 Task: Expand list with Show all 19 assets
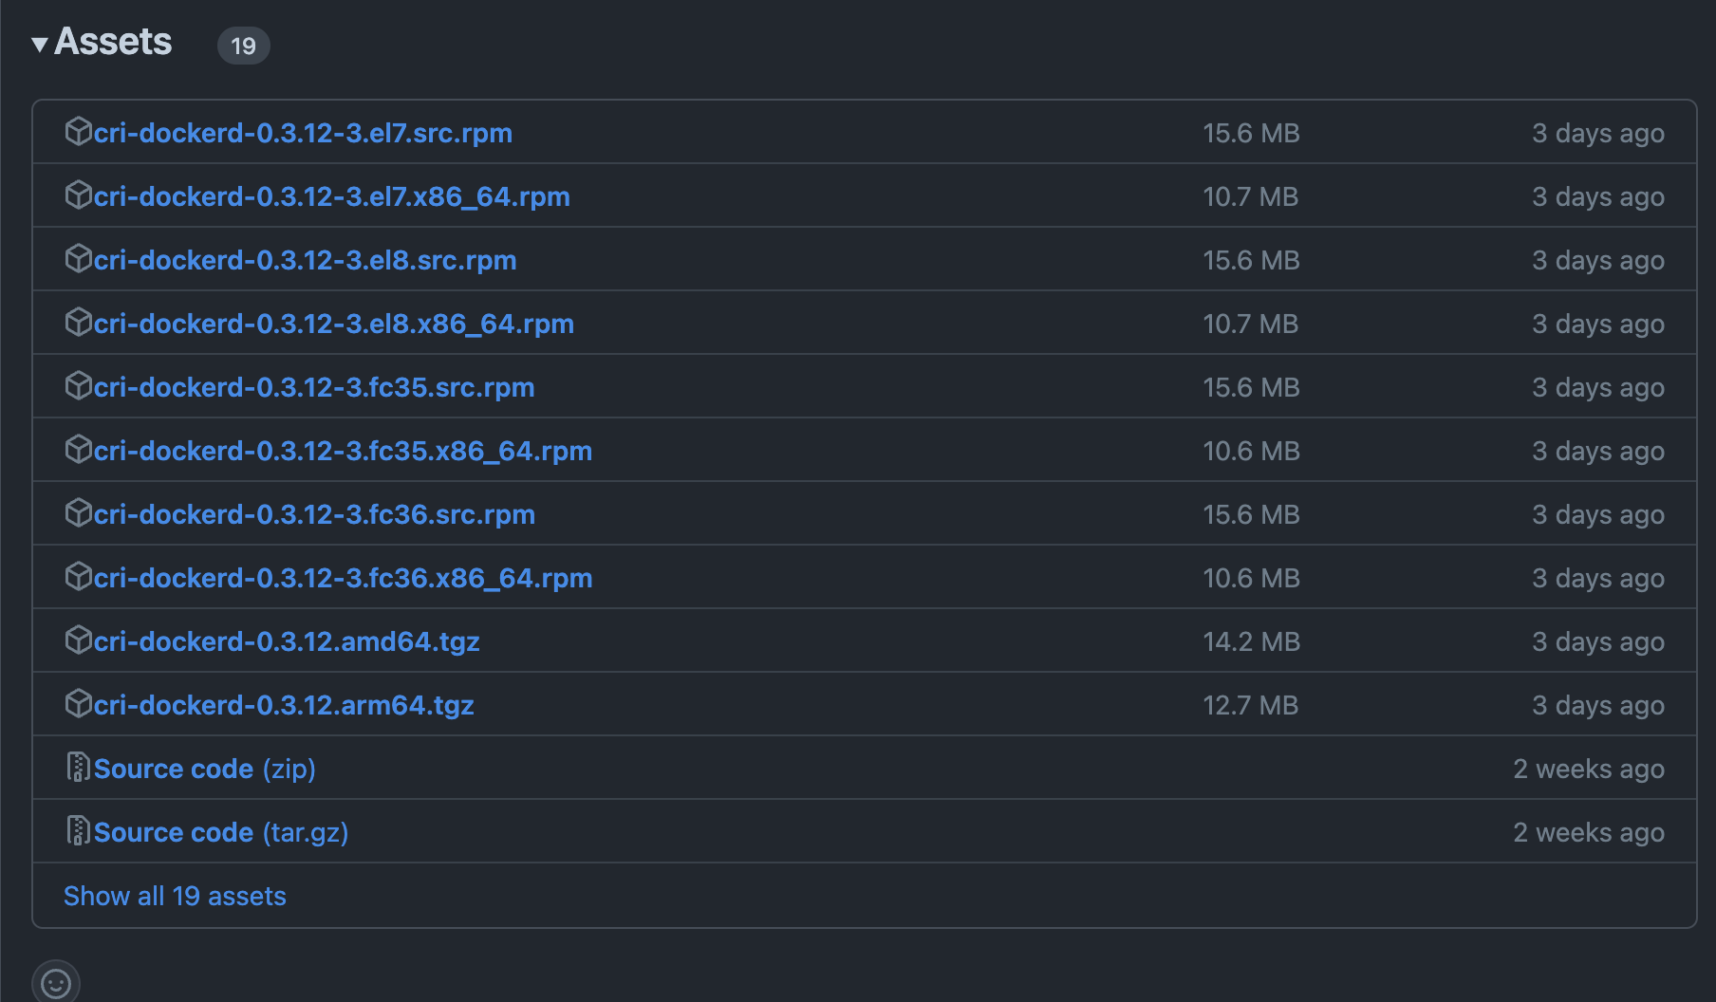[x=175, y=896]
